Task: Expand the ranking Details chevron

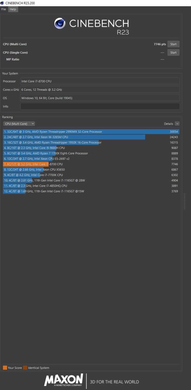Action: coord(177,124)
